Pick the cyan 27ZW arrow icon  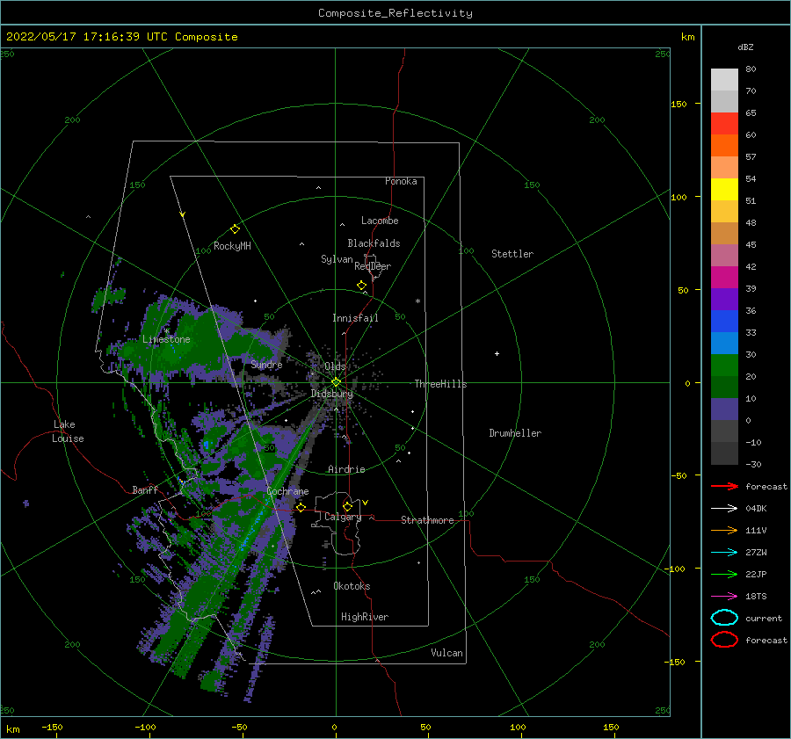(724, 553)
